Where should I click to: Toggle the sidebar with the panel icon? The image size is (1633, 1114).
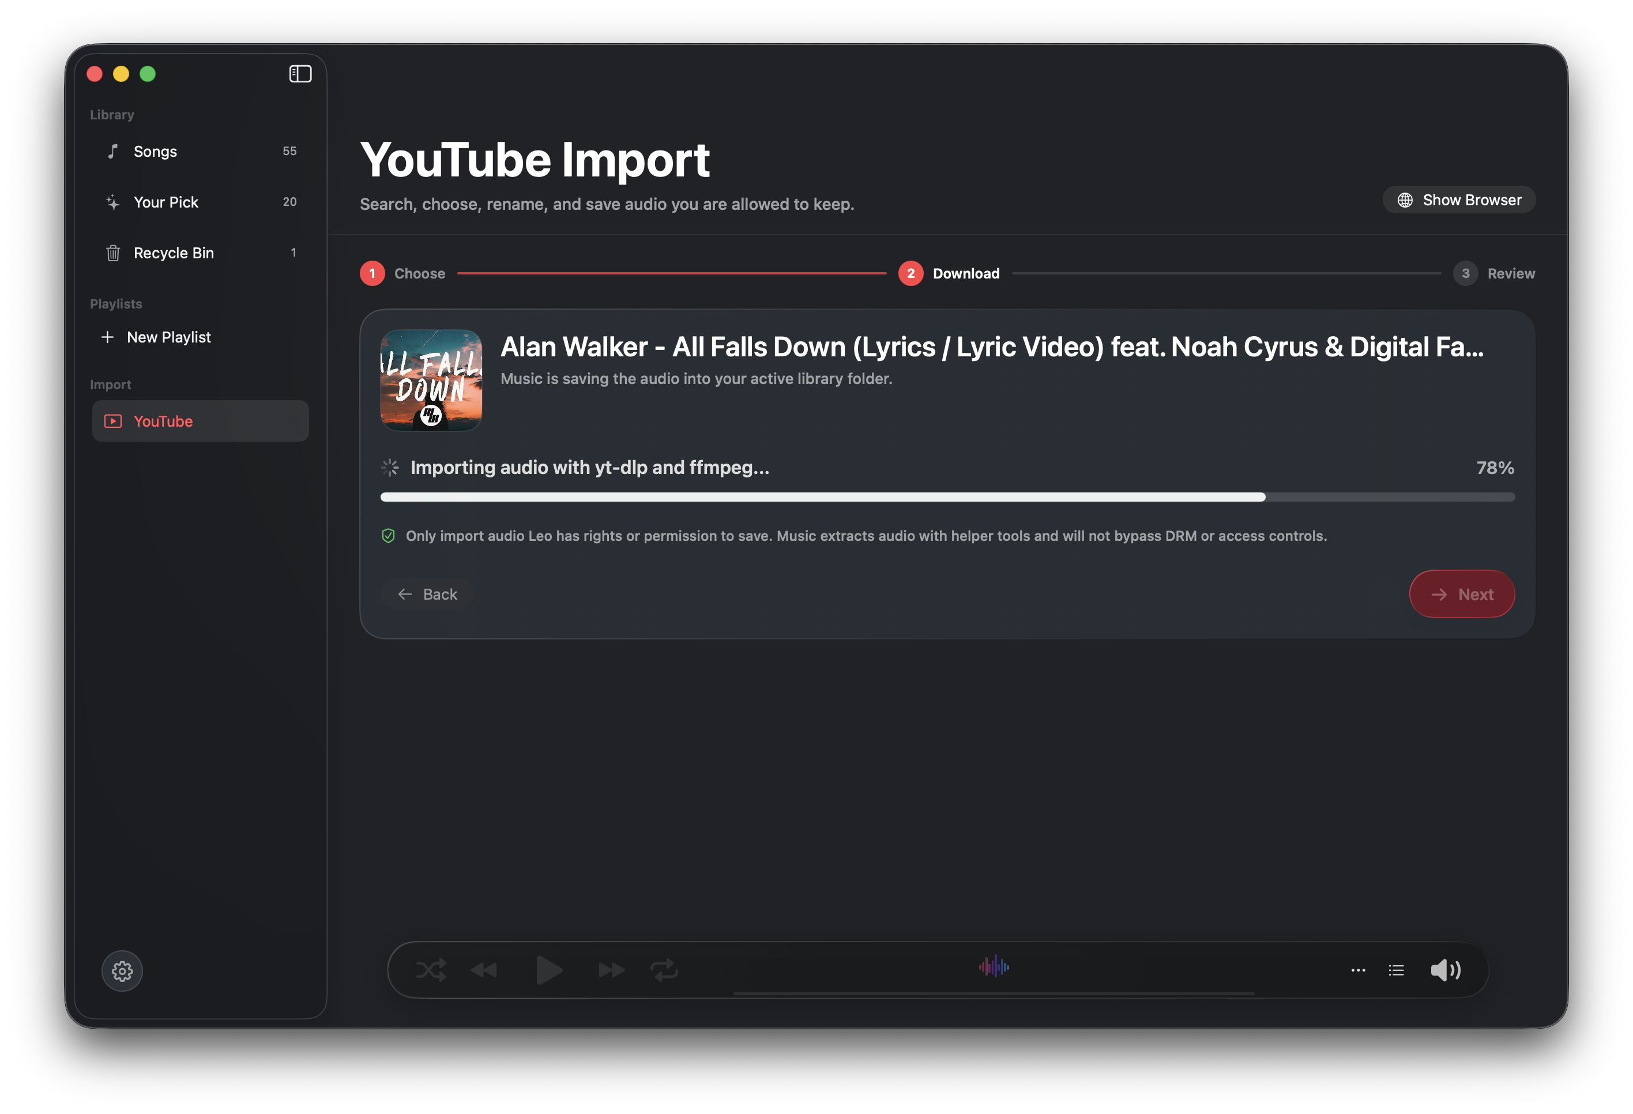coord(300,74)
